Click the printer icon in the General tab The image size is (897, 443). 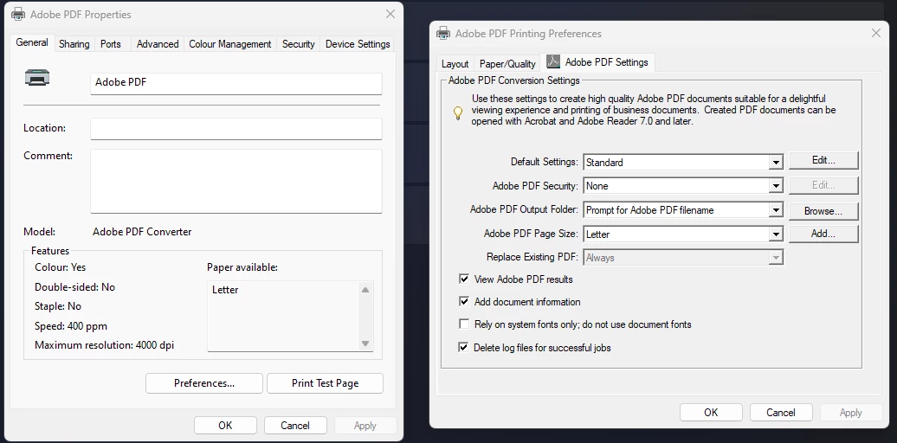(37, 78)
